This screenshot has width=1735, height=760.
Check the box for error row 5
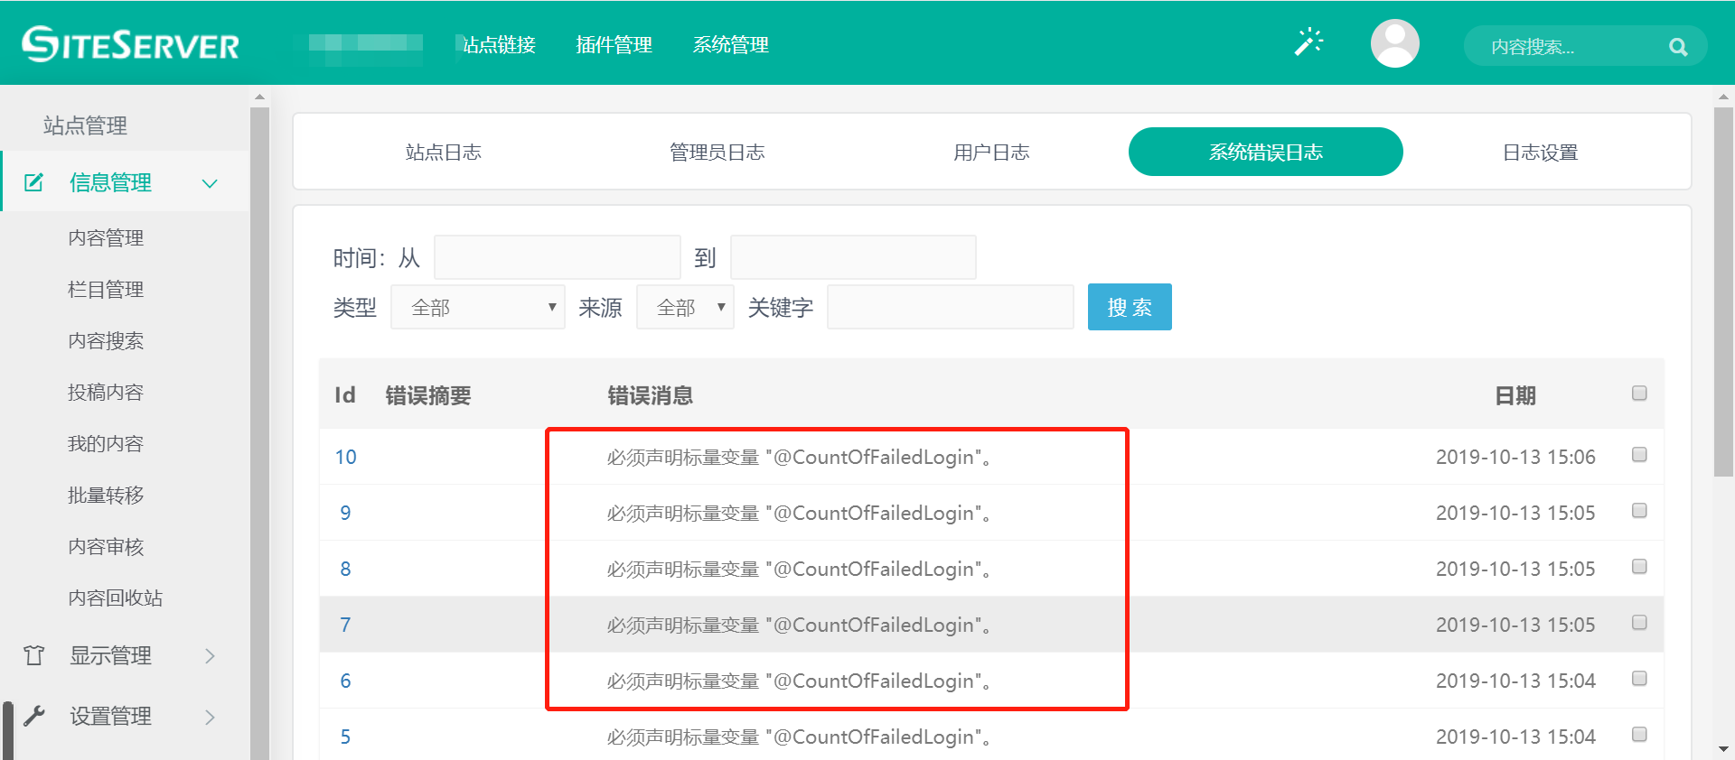click(1639, 735)
